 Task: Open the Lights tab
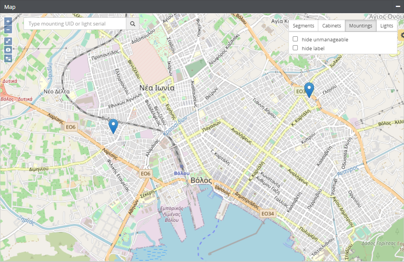click(x=387, y=26)
